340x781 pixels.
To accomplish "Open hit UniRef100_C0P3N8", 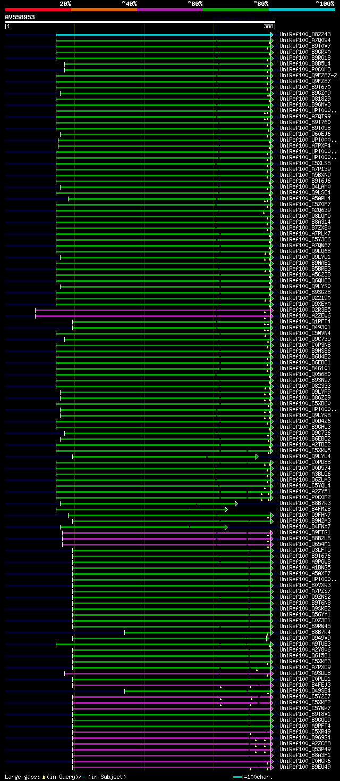I will point(305,345).
